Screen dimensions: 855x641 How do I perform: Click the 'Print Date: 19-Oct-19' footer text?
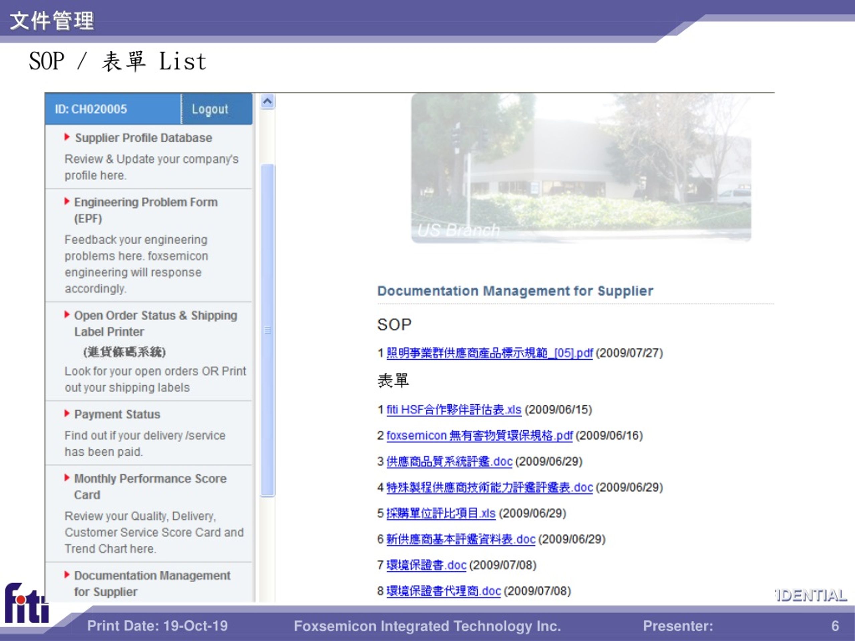pyautogui.click(x=157, y=626)
